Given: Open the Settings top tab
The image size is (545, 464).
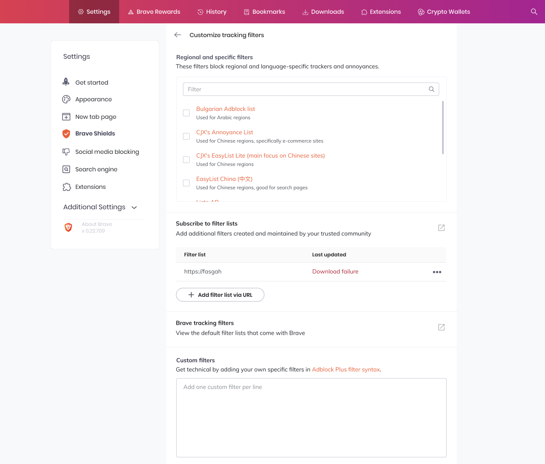Looking at the screenshot, I should (94, 12).
